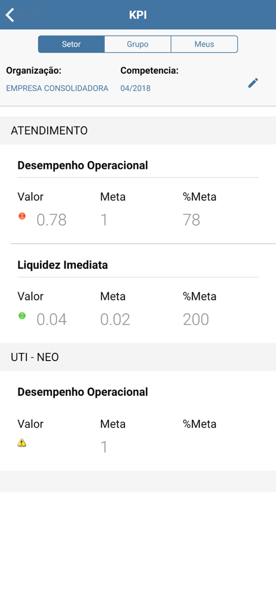
Task: Tap the 200 %Meta figure
Action: [196, 319]
